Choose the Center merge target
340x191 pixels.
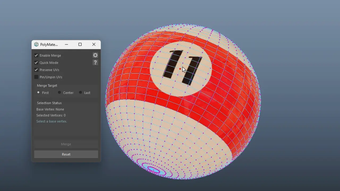point(59,93)
